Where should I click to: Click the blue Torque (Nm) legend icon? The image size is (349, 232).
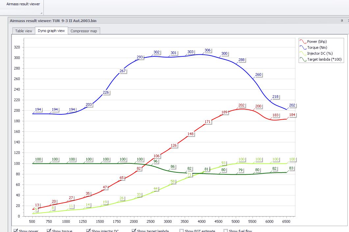coord(303,47)
